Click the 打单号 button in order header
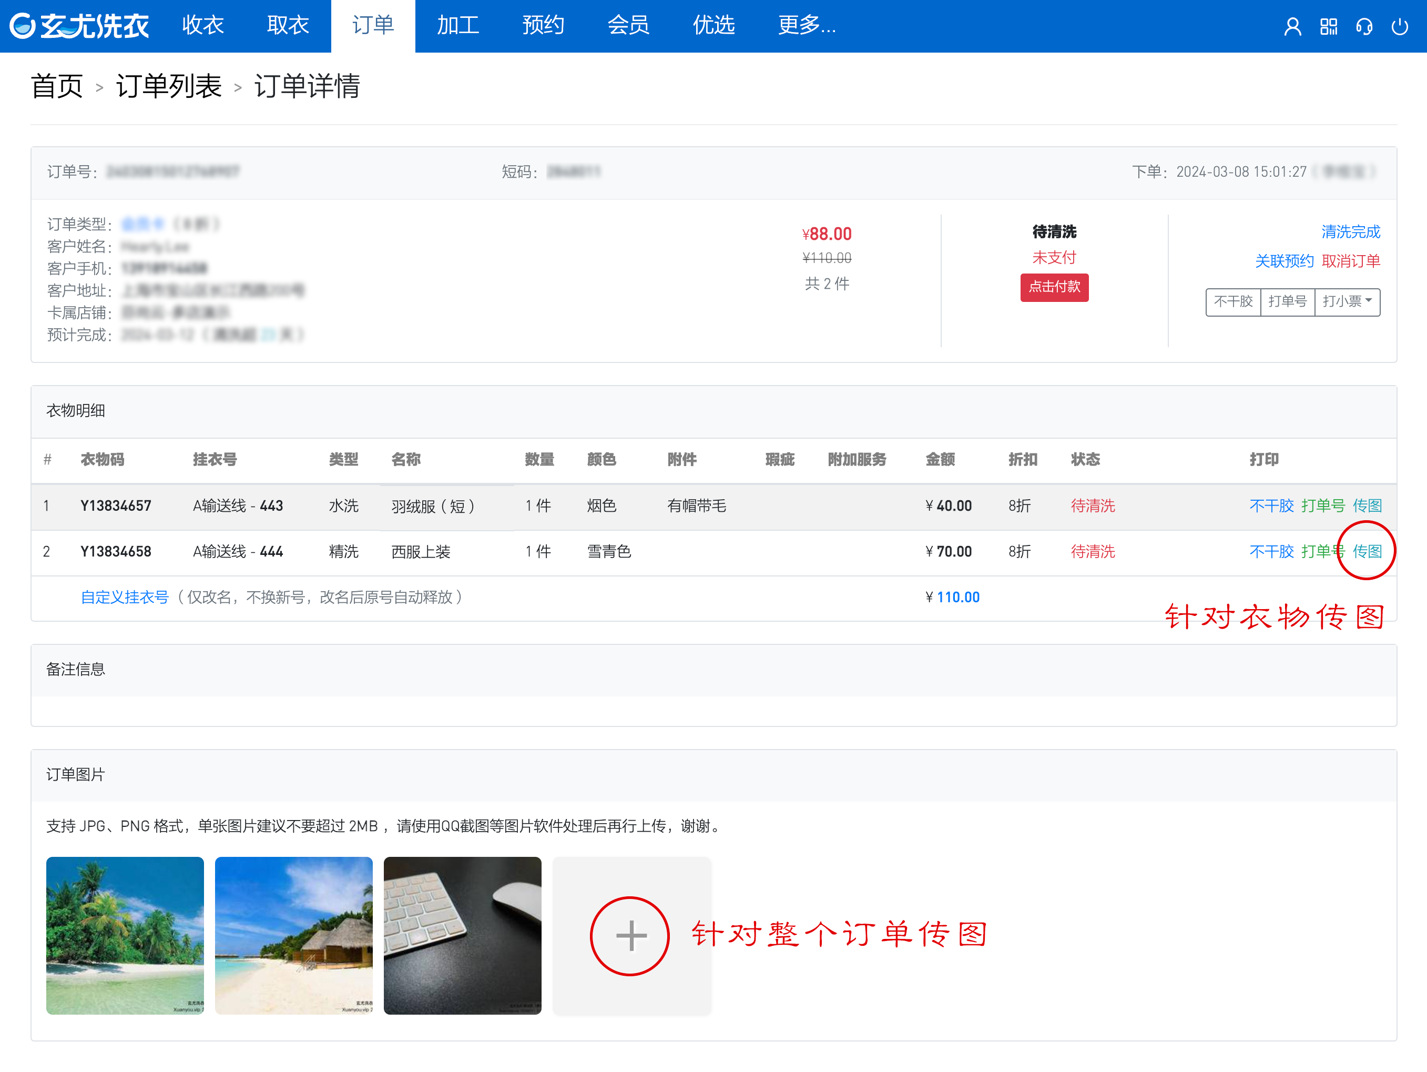The height and width of the screenshot is (1072, 1427). click(1287, 301)
